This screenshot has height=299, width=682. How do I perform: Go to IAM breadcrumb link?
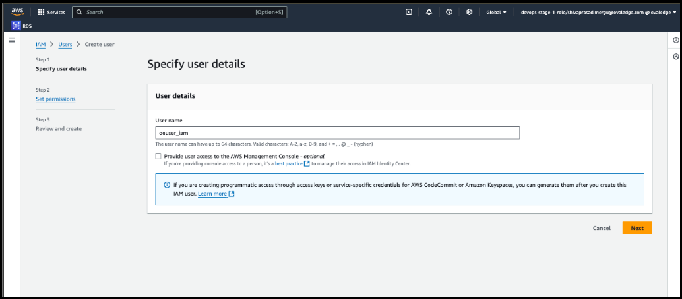point(40,44)
